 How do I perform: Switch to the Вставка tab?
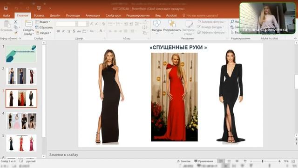click(x=39, y=15)
